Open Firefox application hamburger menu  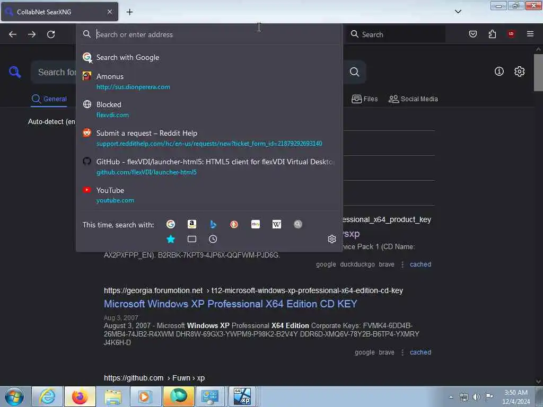click(530, 34)
